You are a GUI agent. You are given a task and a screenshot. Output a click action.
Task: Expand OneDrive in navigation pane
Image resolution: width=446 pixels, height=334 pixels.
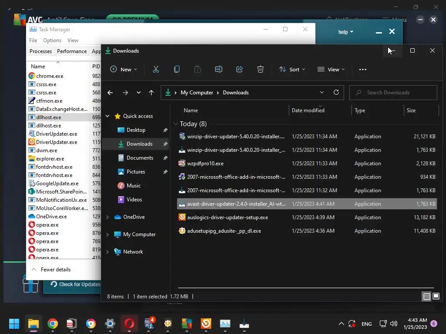[x=108, y=217]
